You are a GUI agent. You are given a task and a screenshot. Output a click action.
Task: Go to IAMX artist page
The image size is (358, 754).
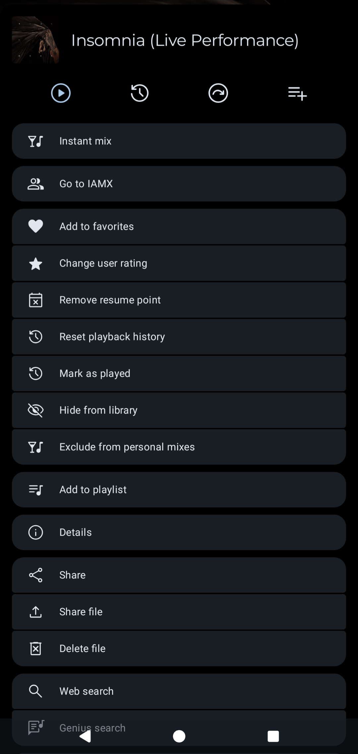[x=179, y=184]
